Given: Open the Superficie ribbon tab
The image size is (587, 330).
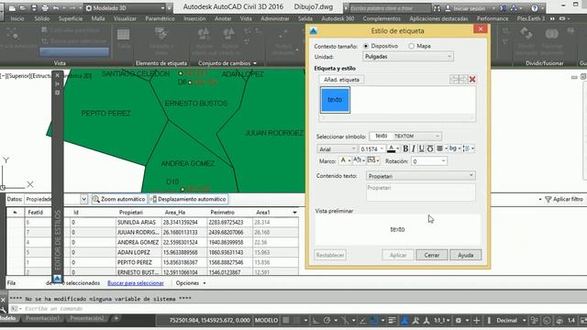Looking at the screenshot, I should (x=71, y=18).
